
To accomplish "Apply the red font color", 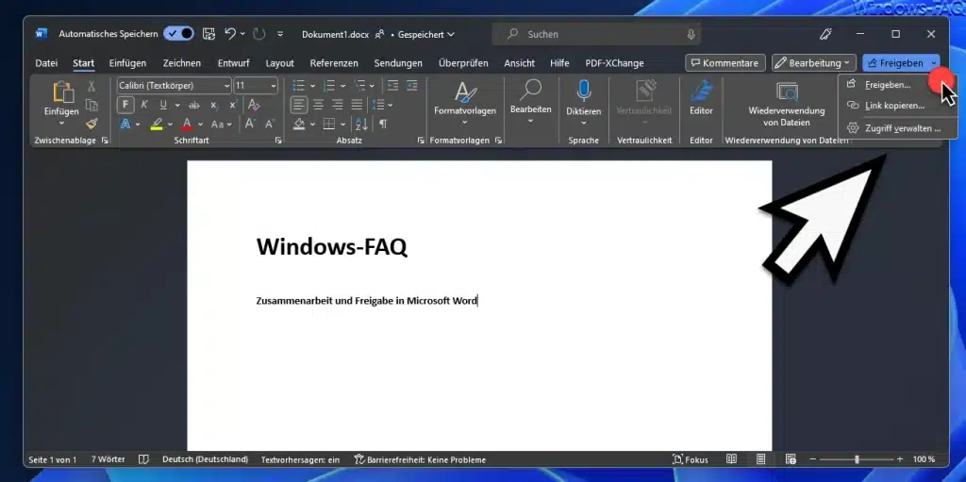I will 188,124.
